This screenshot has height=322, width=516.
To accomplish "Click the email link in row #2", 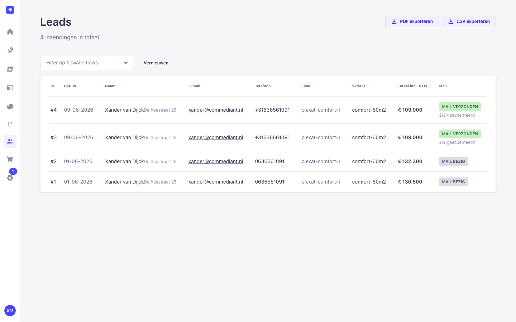I will click(216, 161).
